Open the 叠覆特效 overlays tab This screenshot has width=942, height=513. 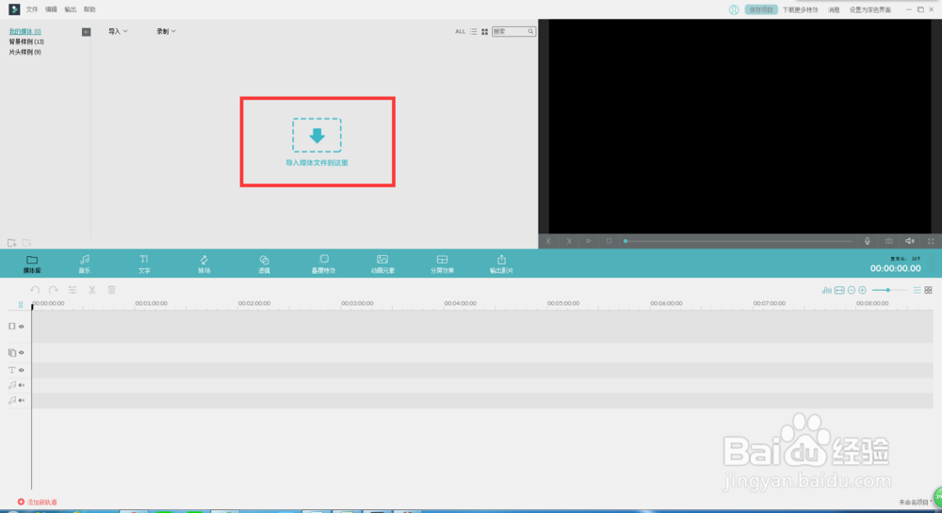point(323,264)
